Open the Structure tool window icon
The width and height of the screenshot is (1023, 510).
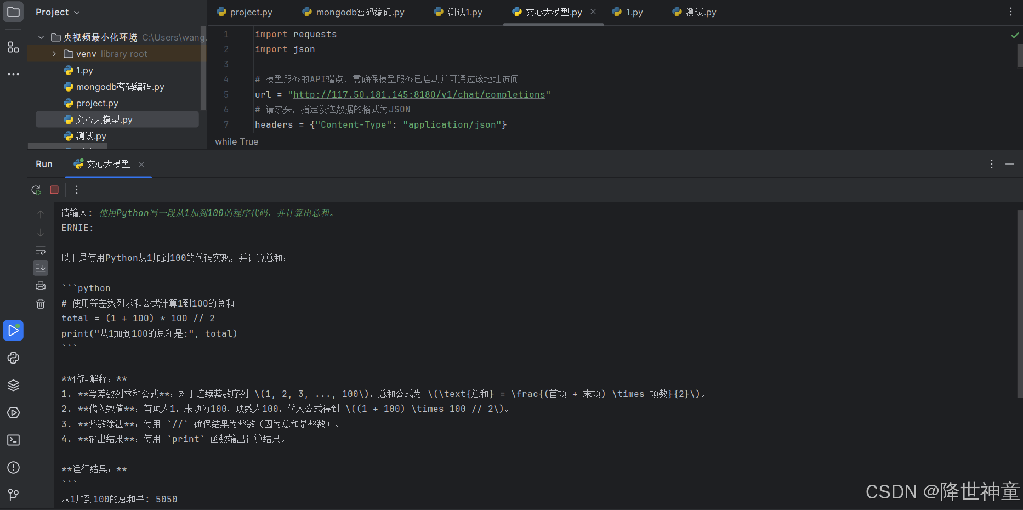pos(13,47)
